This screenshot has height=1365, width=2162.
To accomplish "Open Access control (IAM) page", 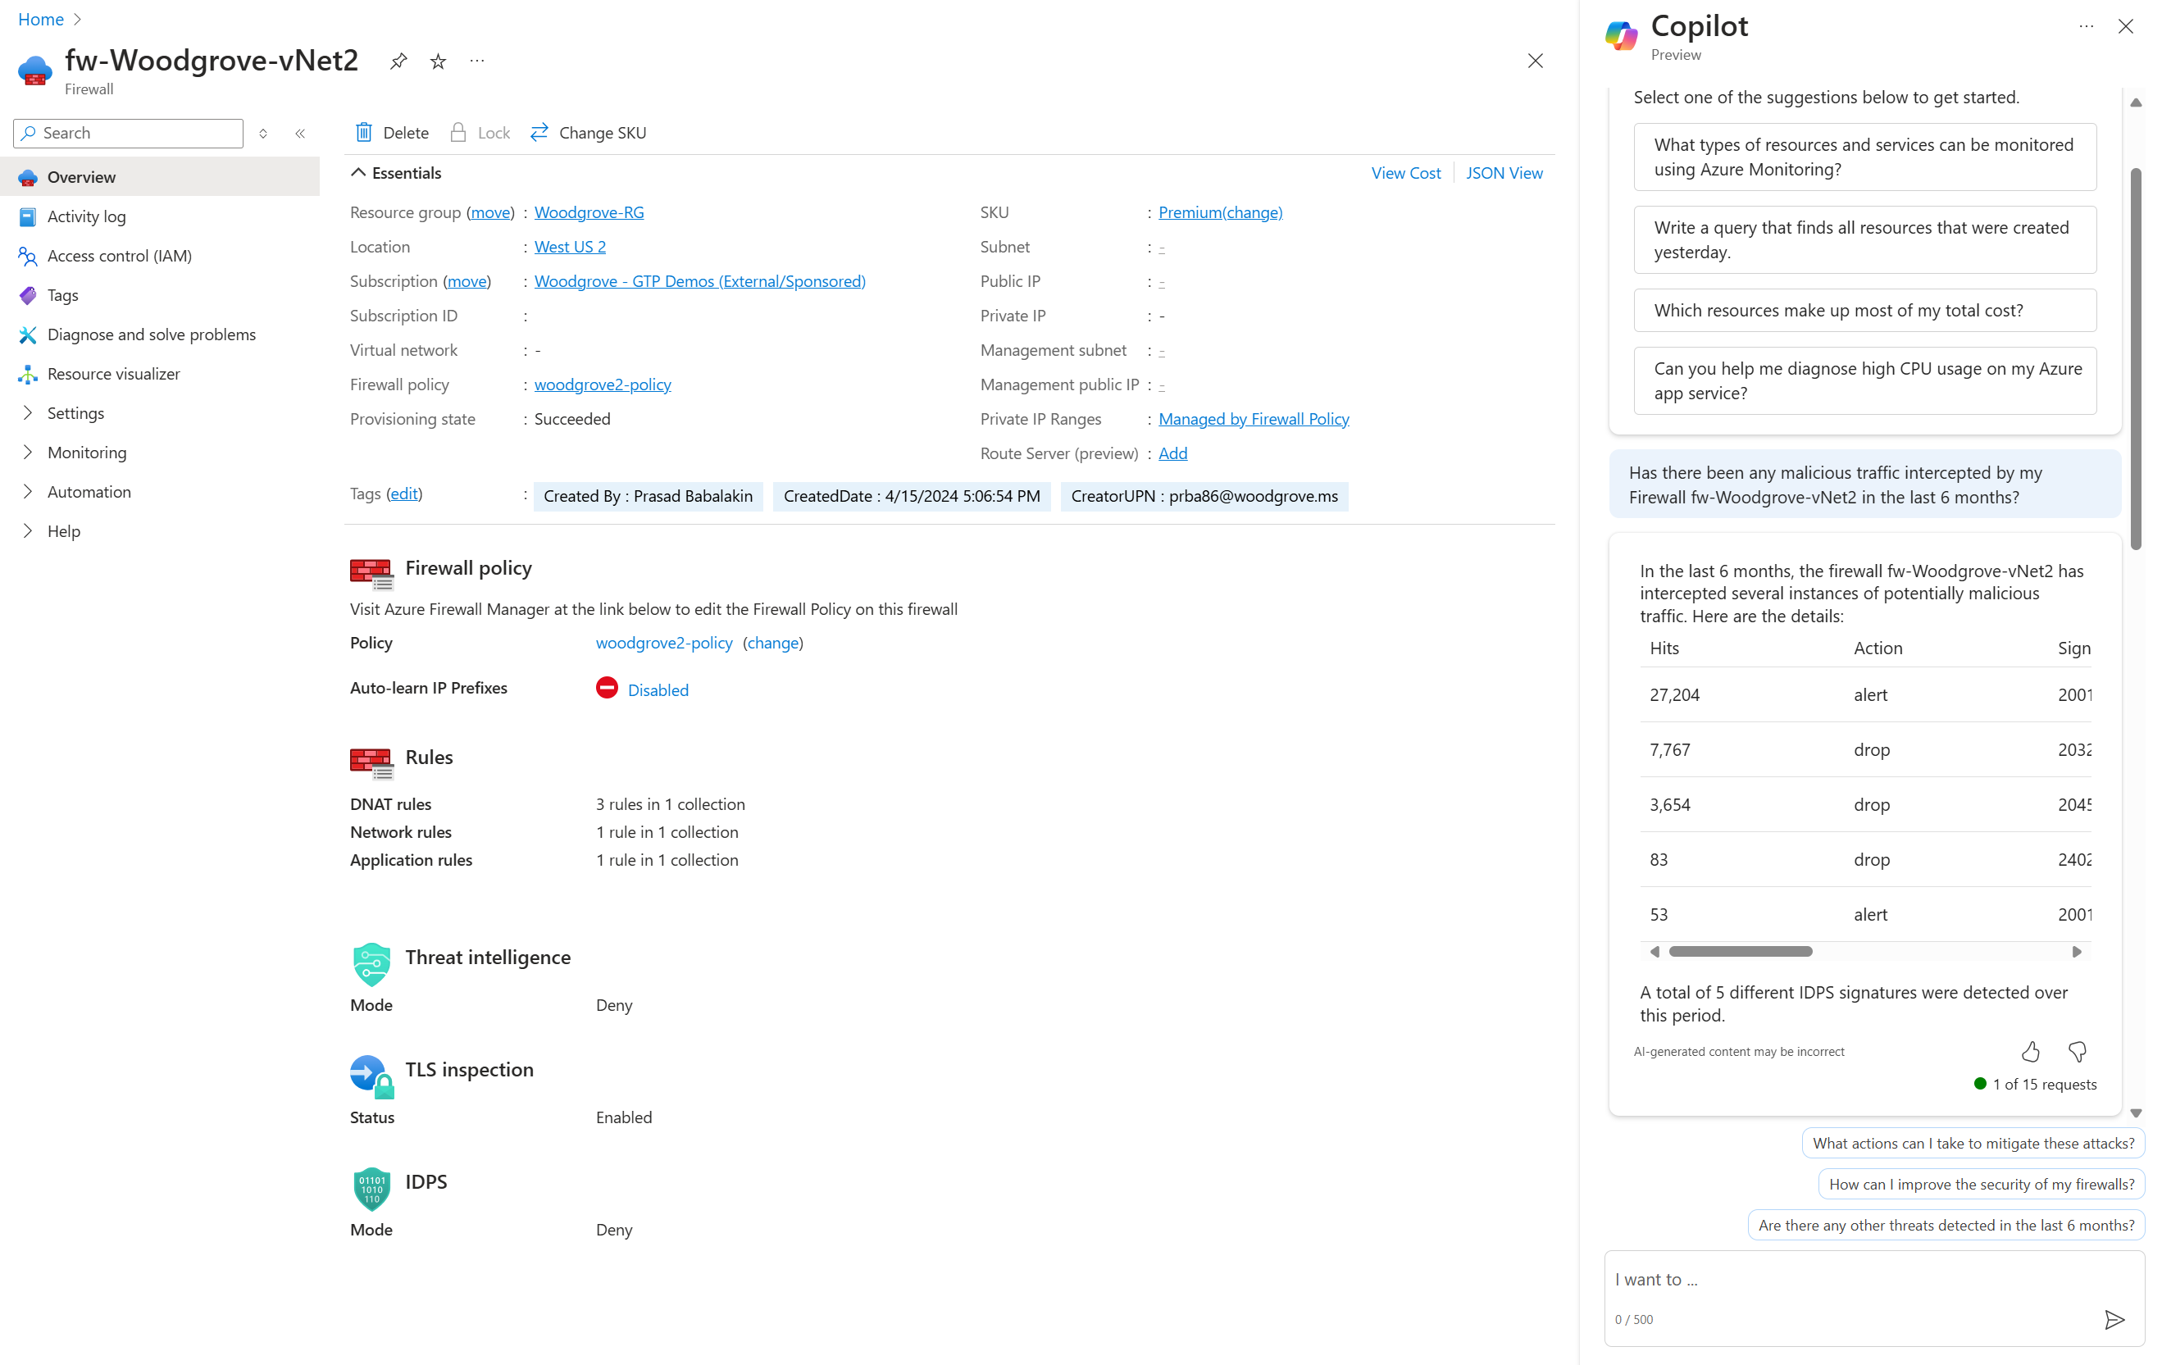I will (120, 256).
